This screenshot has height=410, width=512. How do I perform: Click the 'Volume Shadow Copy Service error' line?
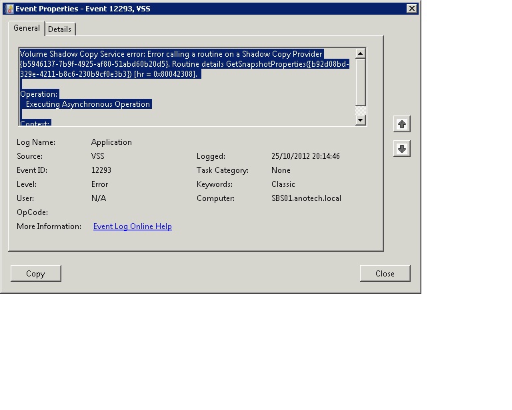[x=172, y=54]
